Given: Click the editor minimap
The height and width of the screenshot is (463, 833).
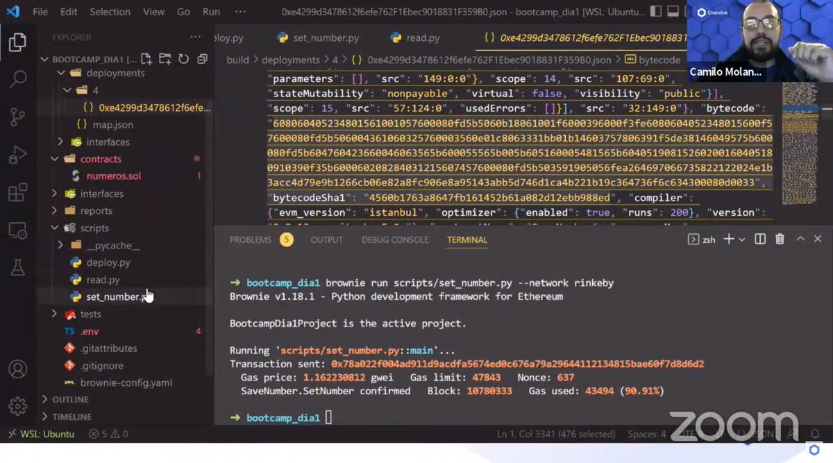Looking at the screenshot, I should [x=799, y=144].
